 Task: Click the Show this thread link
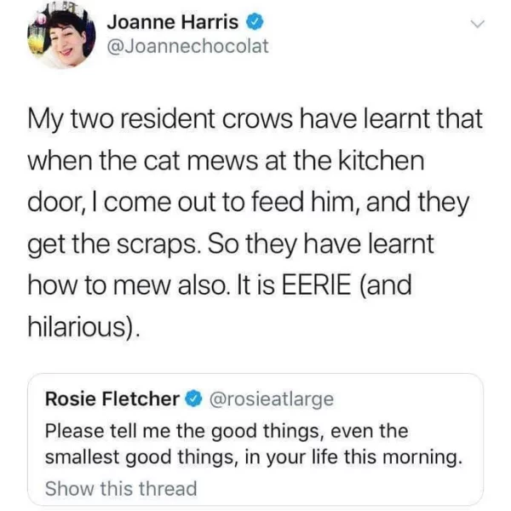pos(120,489)
